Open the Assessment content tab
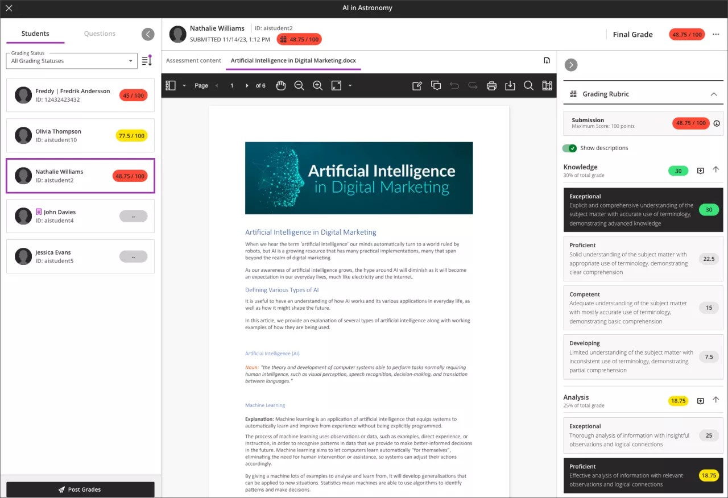This screenshot has height=498, width=728. [193, 60]
